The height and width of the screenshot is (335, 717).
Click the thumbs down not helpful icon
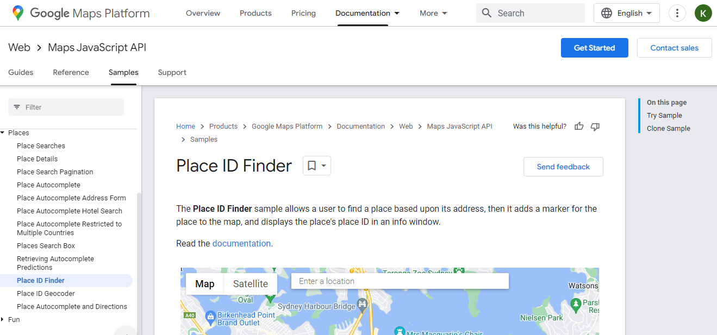point(595,127)
